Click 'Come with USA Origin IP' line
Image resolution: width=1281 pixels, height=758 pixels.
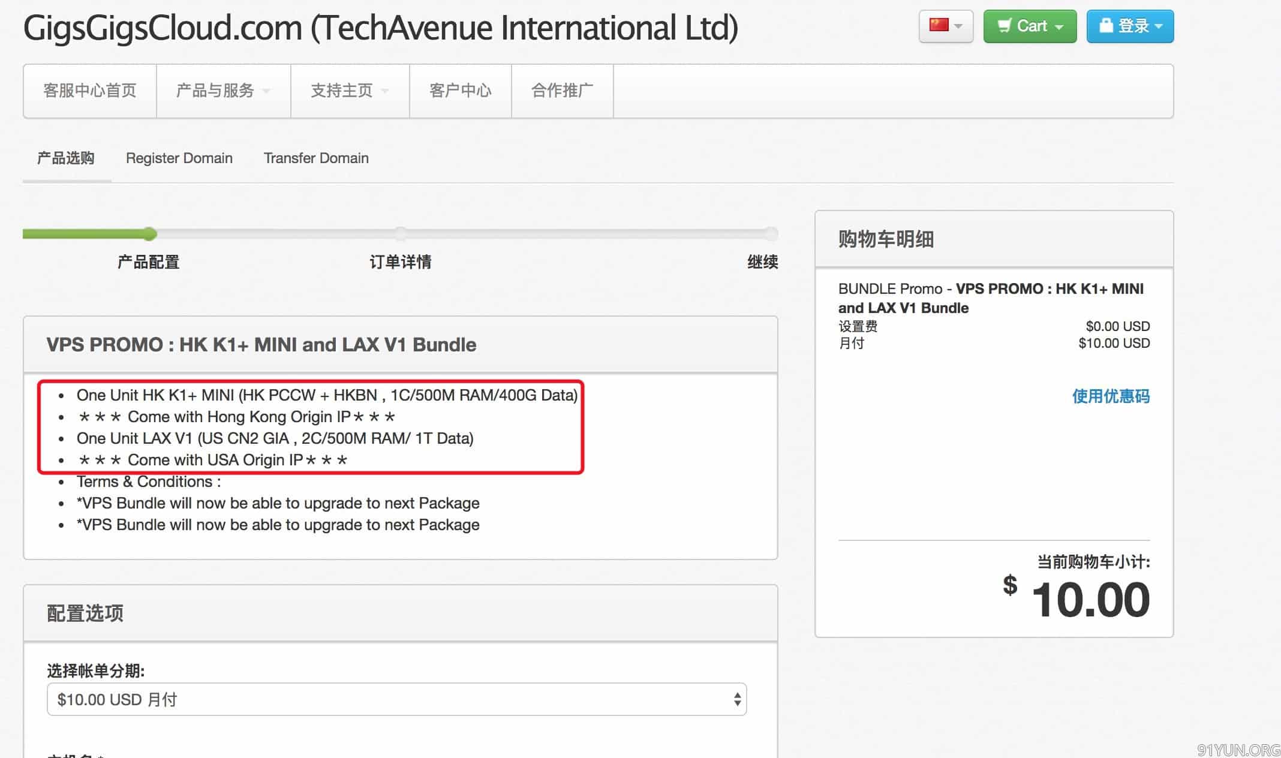[212, 460]
